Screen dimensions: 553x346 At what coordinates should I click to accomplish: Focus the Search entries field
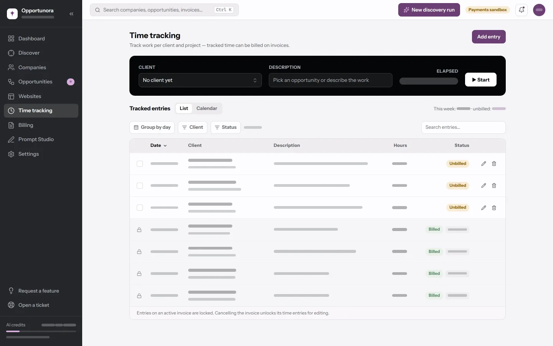pos(464,127)
